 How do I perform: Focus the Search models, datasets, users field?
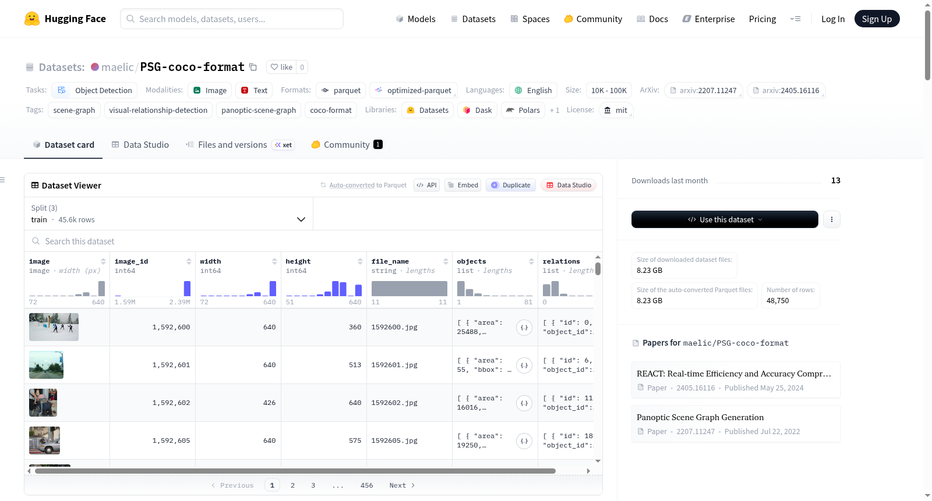[x=232, y=19]
